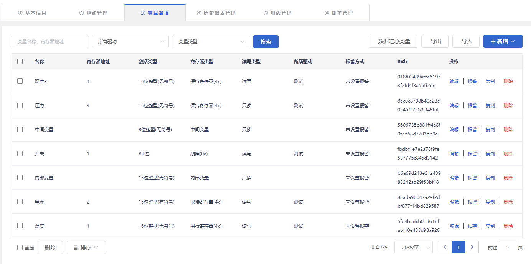The height and width of the screenshot is (264, 531).
Task: Click 删除 for 温度 row (last row)
Action: click(508, 226)
